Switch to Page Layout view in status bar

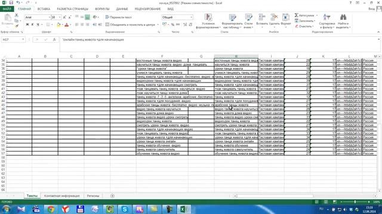326,202
